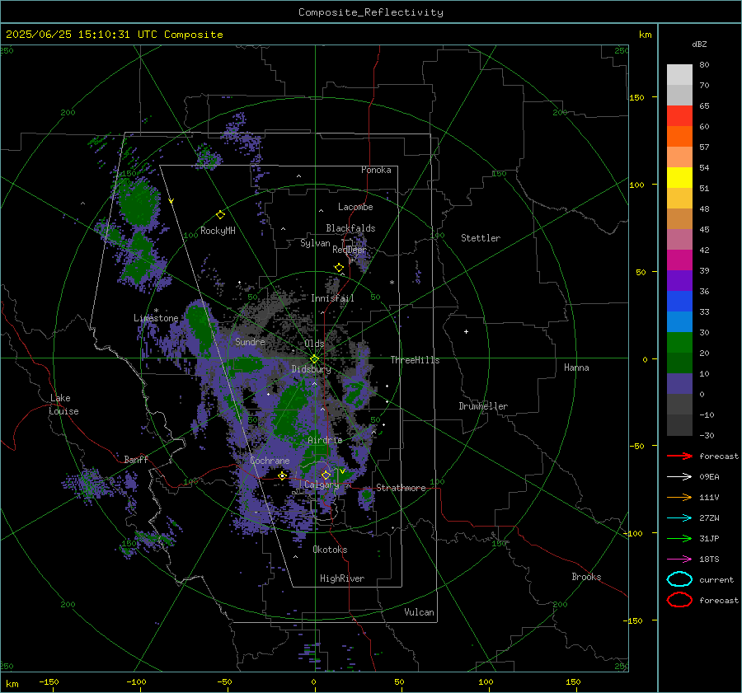Viewport: 742px width, 693px height.
Task: Click the magenta 18TS arrow legend icon
Action: 679,560
